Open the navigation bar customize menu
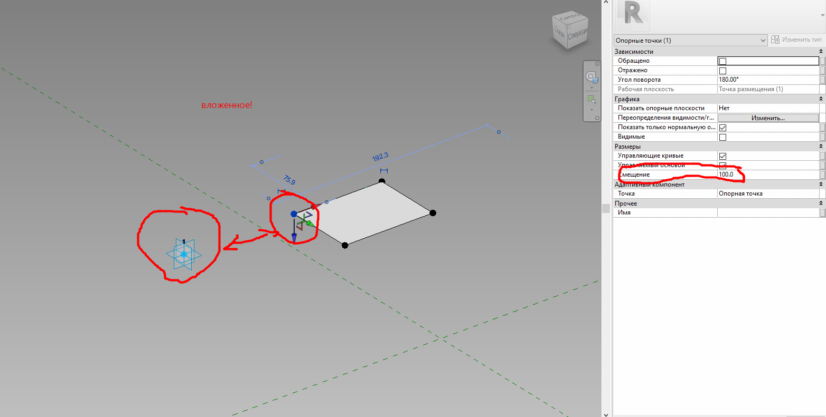 point(597,118)
